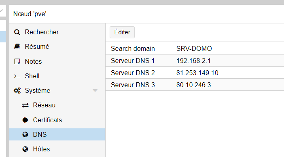The image size is (284, 157).
Task: Click the certificate badge icon beside Certificats
Action: pos(25,120)
